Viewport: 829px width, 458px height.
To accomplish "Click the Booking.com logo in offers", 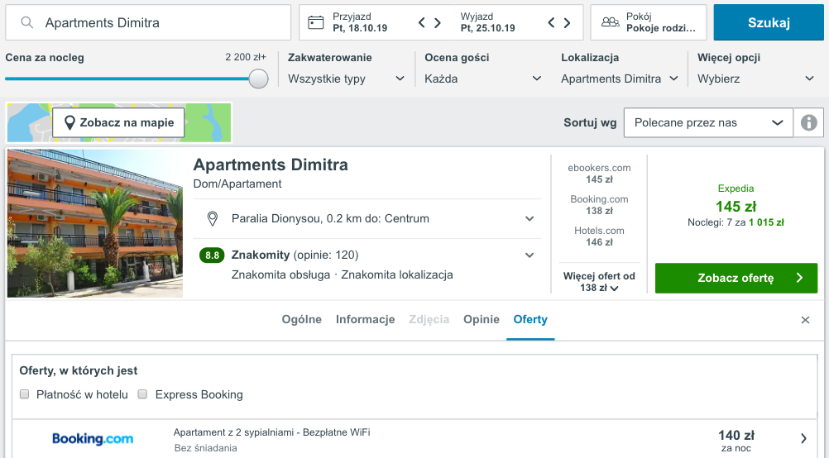I will pos(93,438).
